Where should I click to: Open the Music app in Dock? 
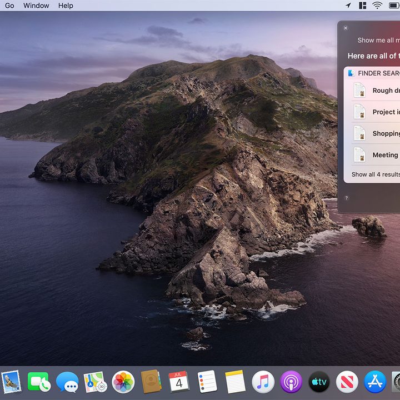coord(263,382)
